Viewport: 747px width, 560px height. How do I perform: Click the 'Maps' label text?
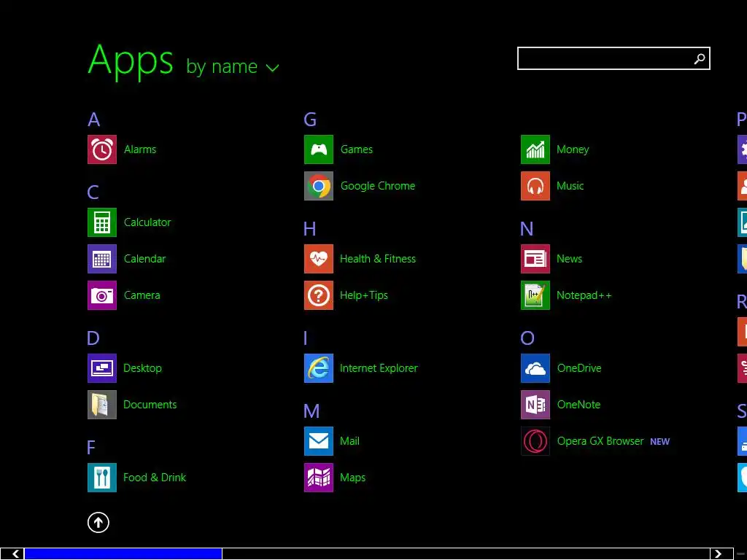click(x=352, y=478)
